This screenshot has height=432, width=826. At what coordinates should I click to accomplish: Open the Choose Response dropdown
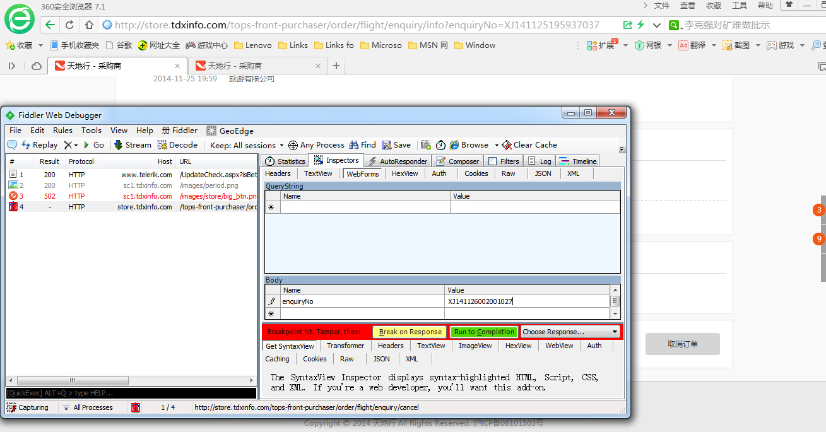570,332
